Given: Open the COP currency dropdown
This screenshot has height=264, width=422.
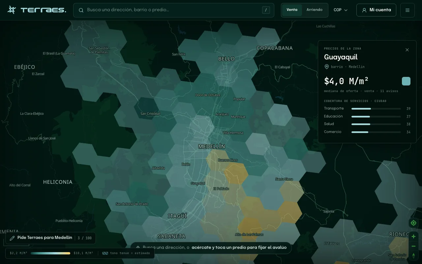Looking at the screenshot, I should point(341,10).
